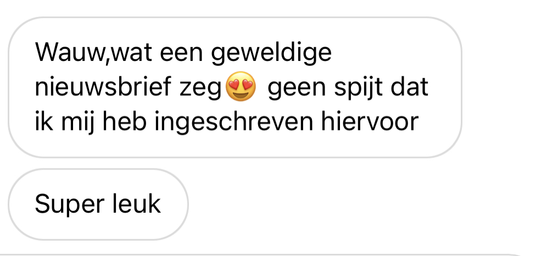This screenshot has height=256, width=558.
Task: Click the word 'ik' starting the third line
Action: pos(44,121)
